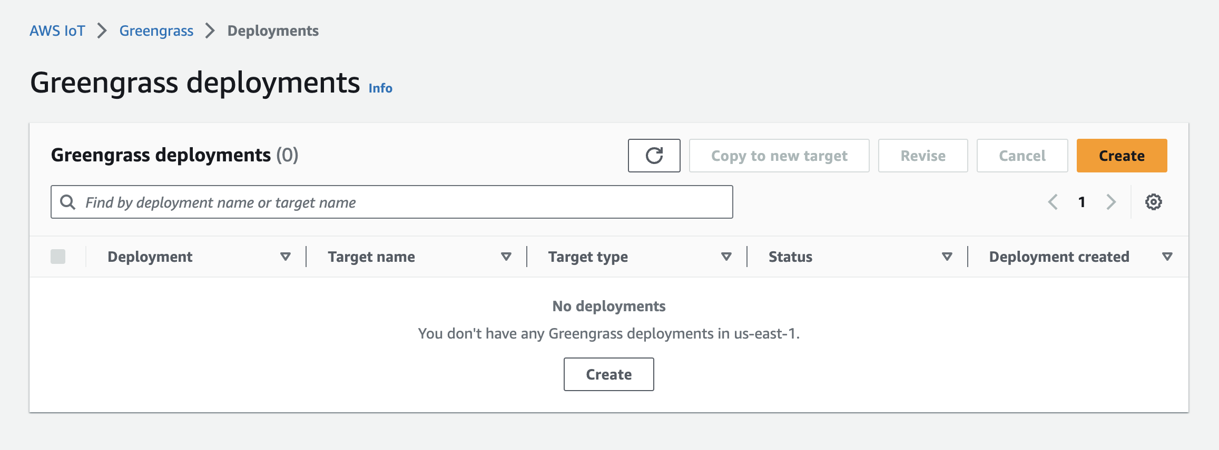Click Create button below No deployments

[x=609, y=374]
